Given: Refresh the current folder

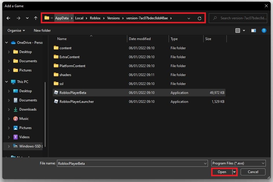Looking at the screenshot, I should [x=200, y=18].
